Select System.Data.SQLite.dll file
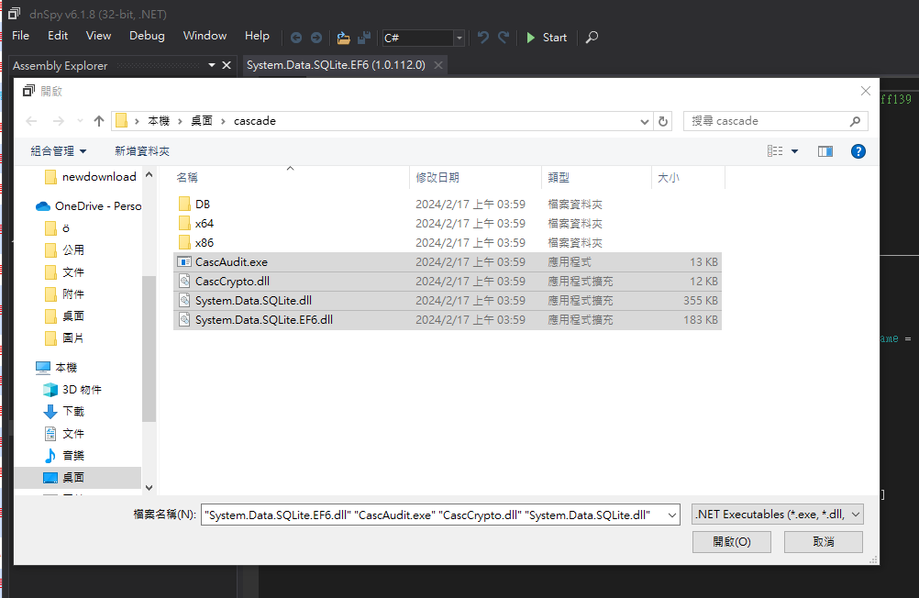This screenshot has width=919, height=598. (448, 301)
